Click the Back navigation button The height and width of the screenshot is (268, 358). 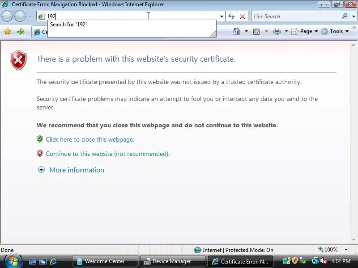pyautogui.click(x=7, y=17)
